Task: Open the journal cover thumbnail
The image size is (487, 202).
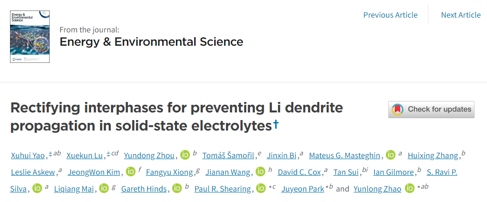Action: click(x=30, y=37)
